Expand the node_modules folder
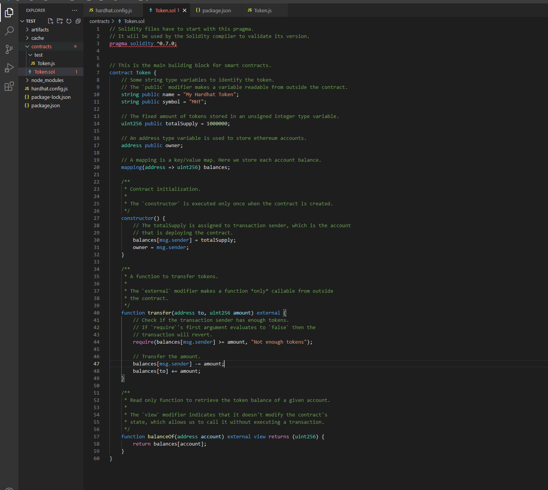 pos(51,80)
